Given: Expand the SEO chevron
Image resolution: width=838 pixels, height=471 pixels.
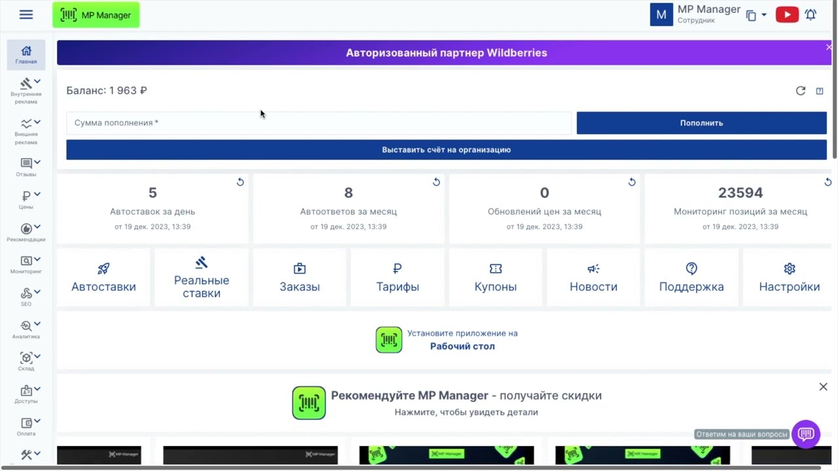Looking at the screenshot, I should (x=37, y=292).
